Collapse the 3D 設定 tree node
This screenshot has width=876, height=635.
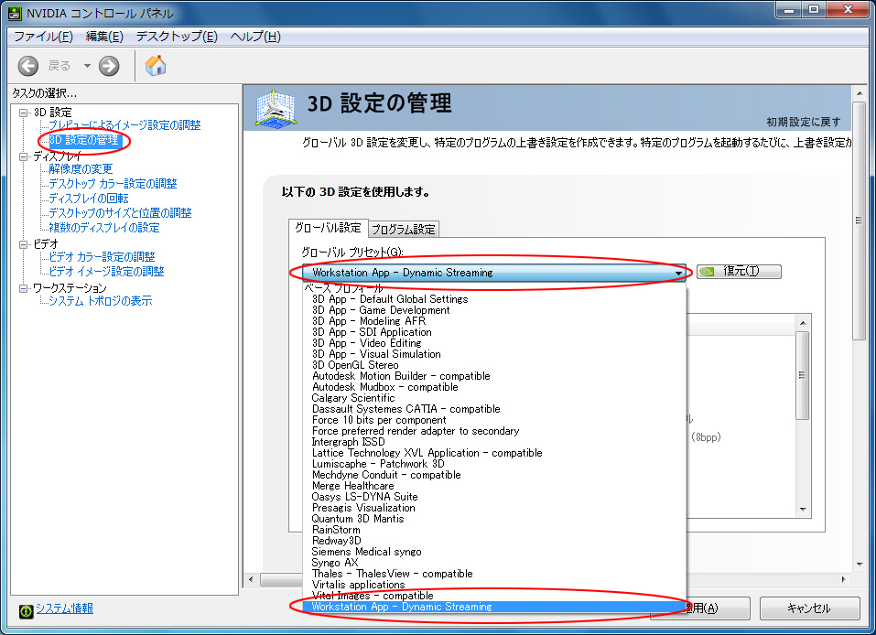click(x=24, y=113)
